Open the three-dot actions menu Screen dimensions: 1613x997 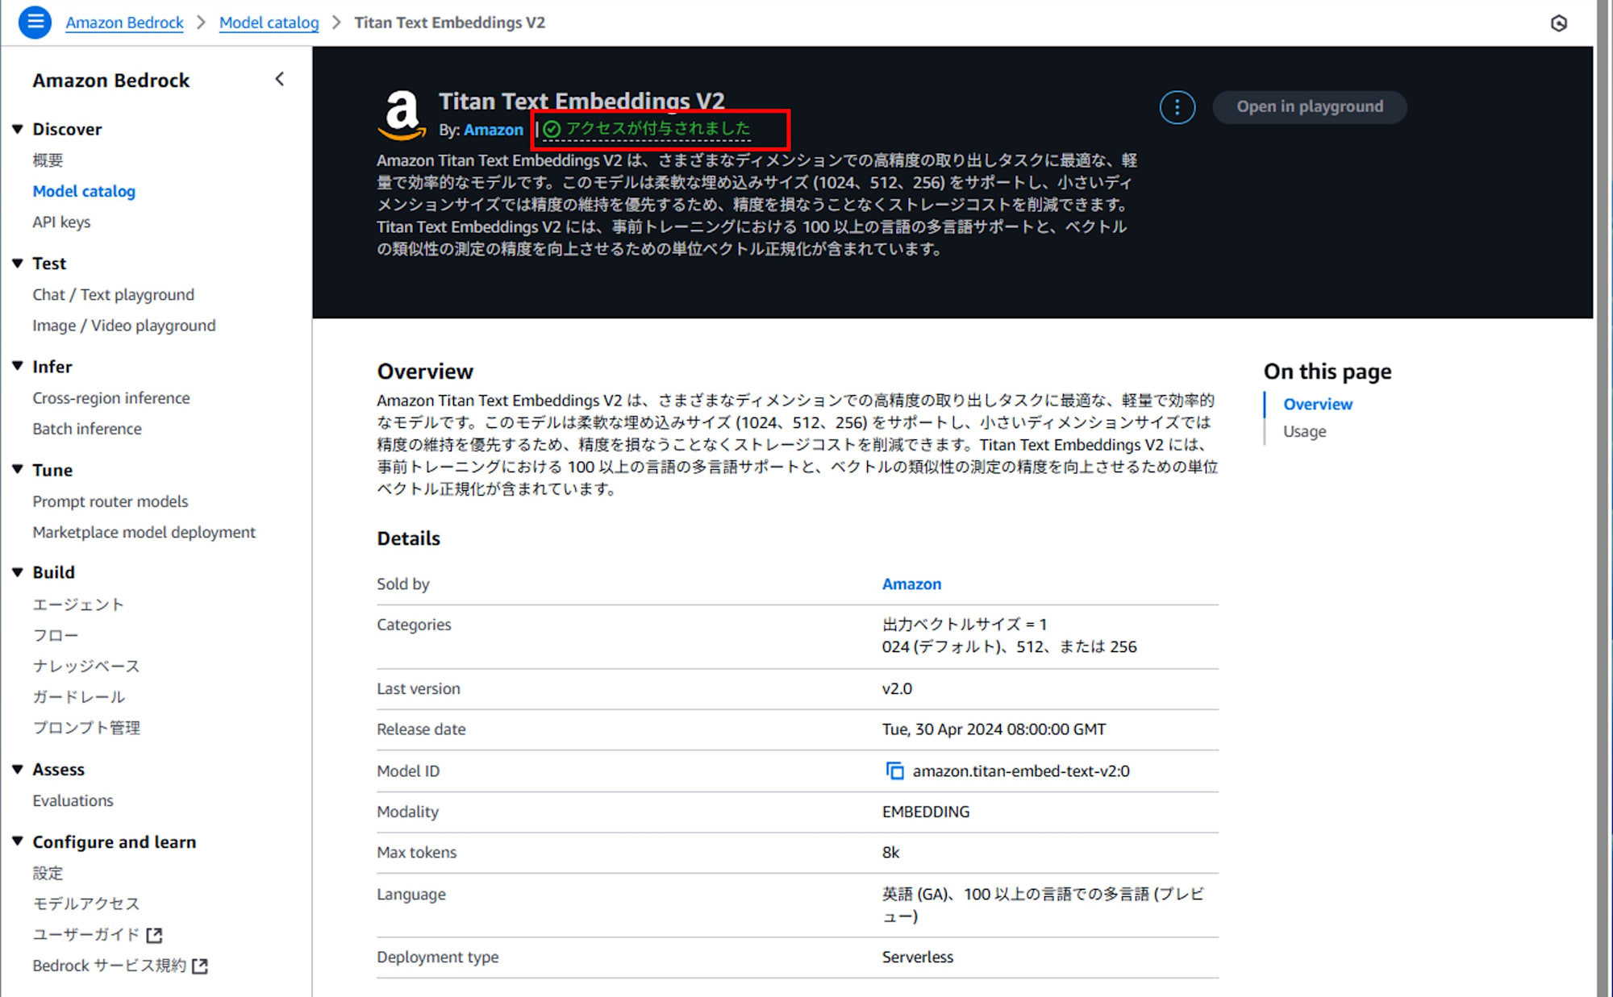point(1177,107)
